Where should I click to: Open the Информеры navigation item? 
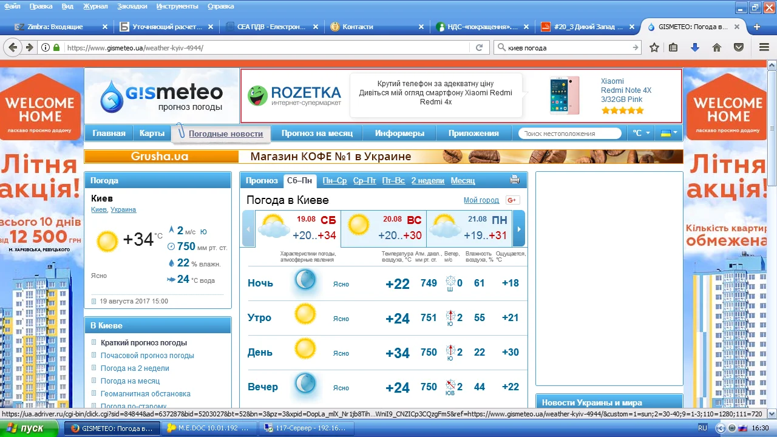point(399,134)
